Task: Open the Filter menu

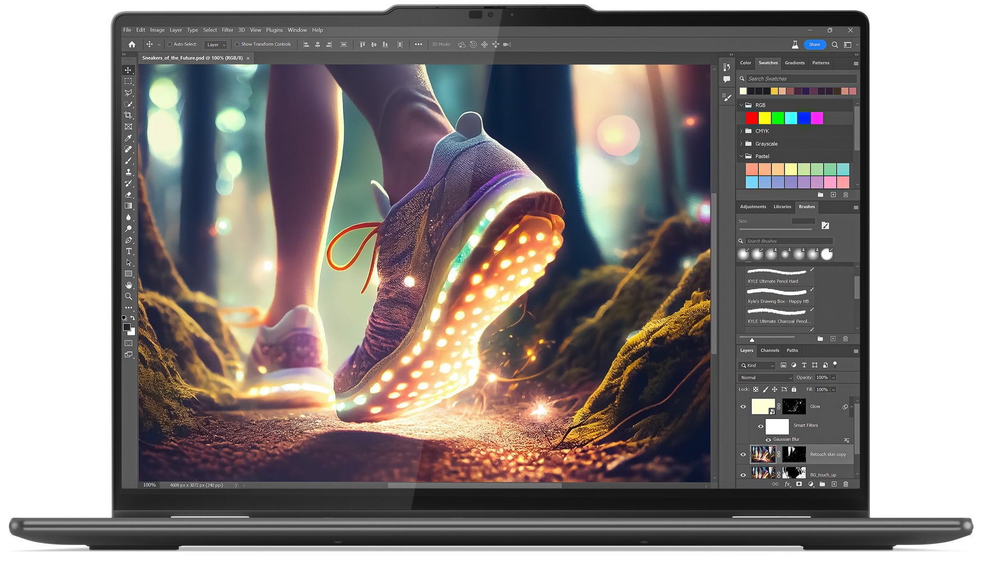Action: pos(227,30)
